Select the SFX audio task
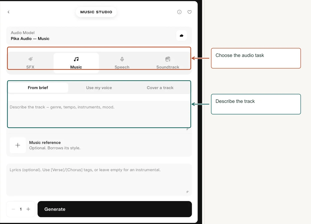 click(x=30, y=63)
